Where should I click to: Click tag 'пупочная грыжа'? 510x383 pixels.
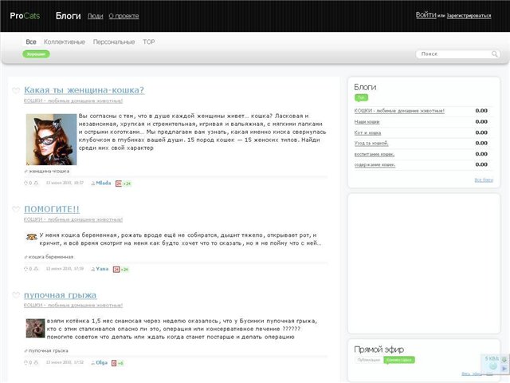pyautogui.click(x=48, y=351)
